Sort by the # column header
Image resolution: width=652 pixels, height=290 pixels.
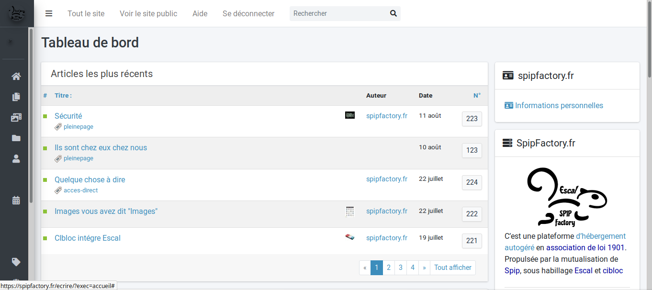click(x=45, y=96)
